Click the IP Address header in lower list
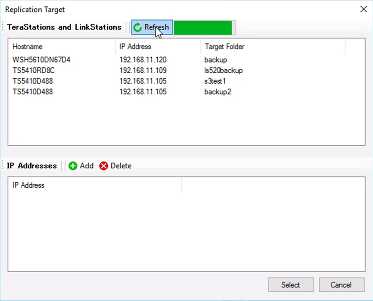Viewport: 373px width, 301px height. coord(29,185)
